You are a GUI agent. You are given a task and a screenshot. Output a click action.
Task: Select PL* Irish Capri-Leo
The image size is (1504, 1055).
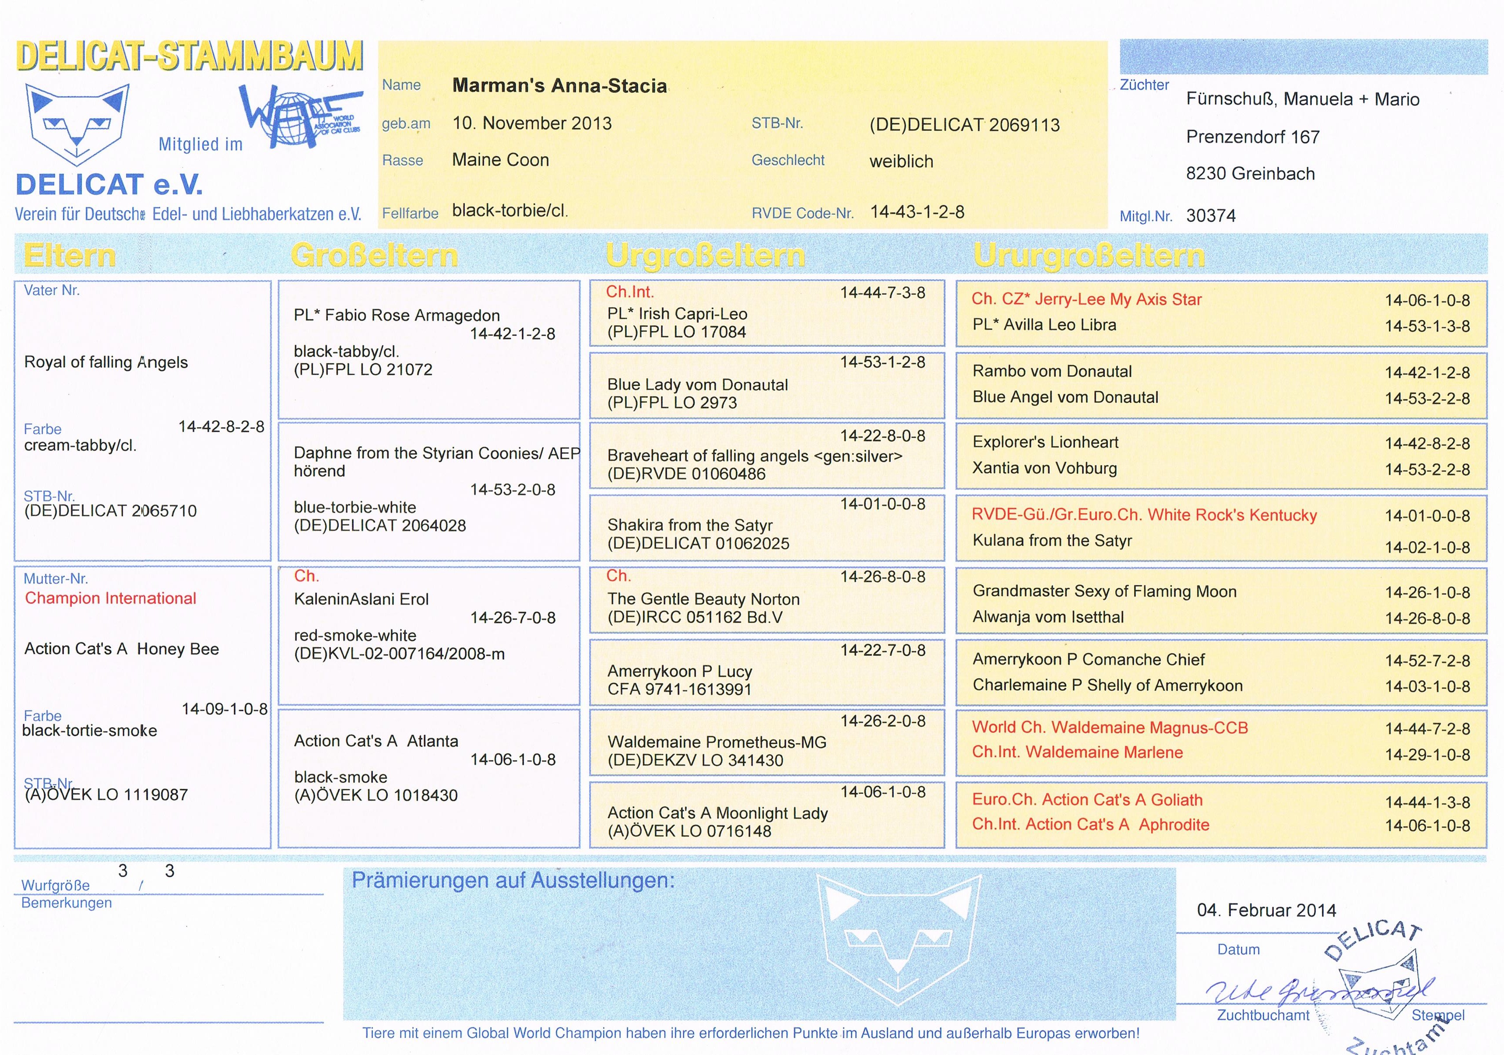click(677, 314)
